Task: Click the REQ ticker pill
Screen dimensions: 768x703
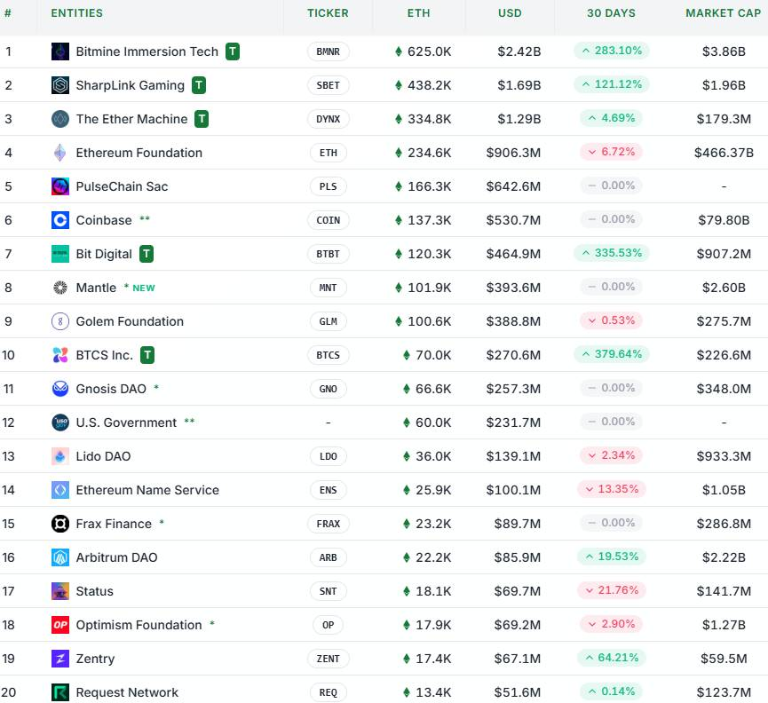Action: [x=329, y=692]
